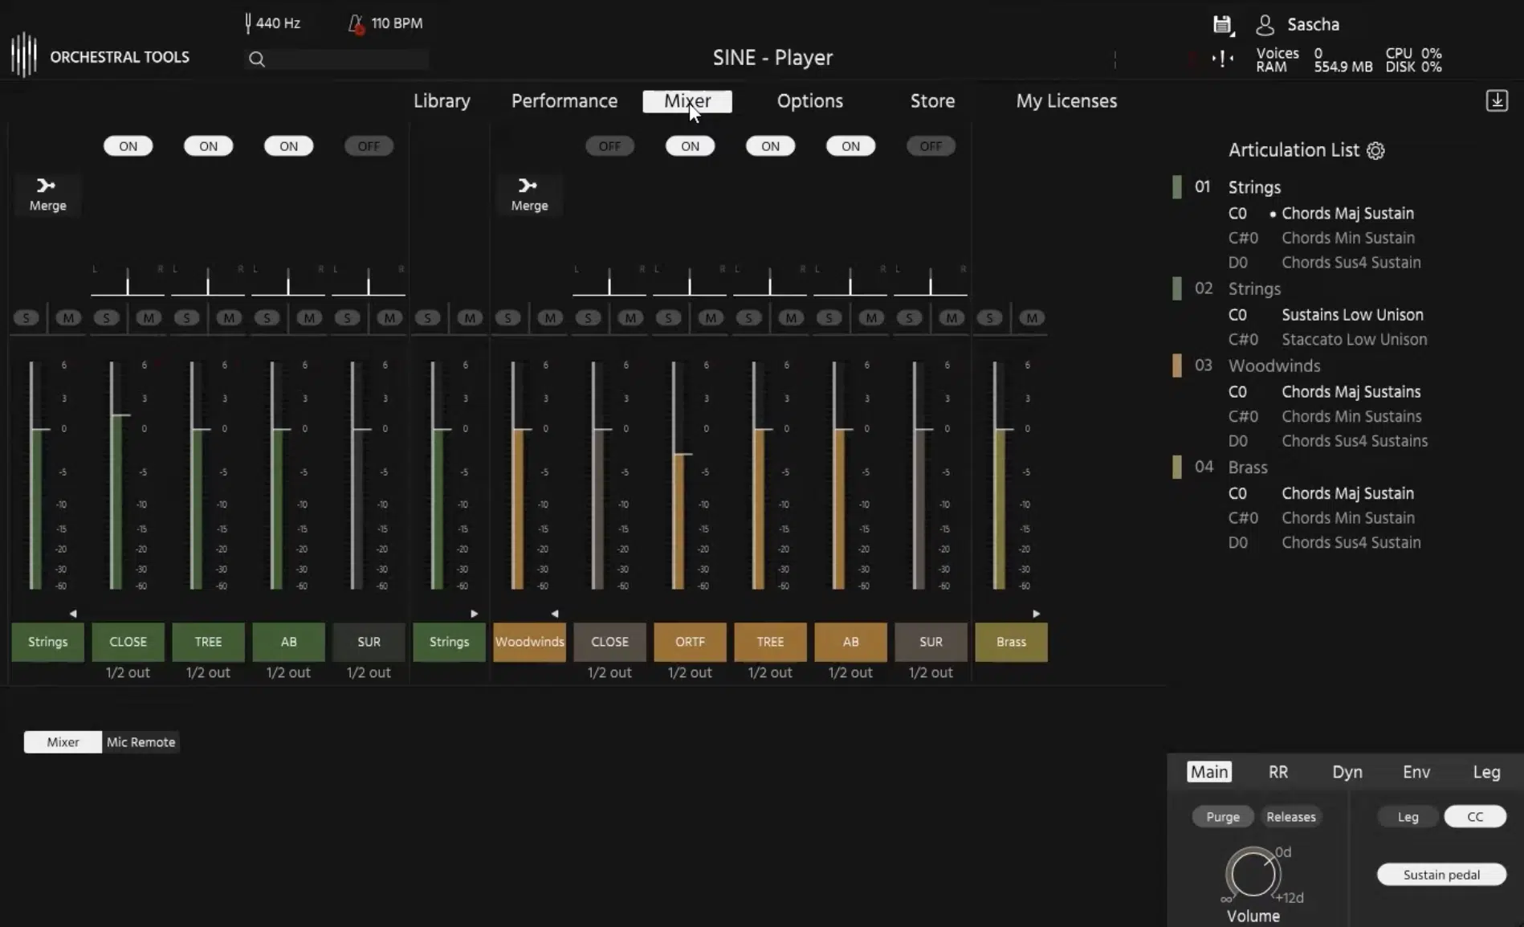
Task: Open Strings SUR 1/2 out routing
Action: click(369, 672)
